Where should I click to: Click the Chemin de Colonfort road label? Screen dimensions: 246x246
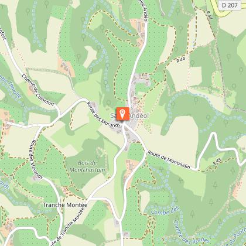point(38,90)
